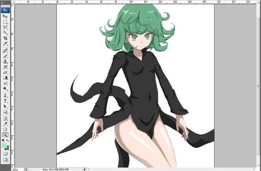Select the Smudge tool
261x171 pixels.
(5, 83)
